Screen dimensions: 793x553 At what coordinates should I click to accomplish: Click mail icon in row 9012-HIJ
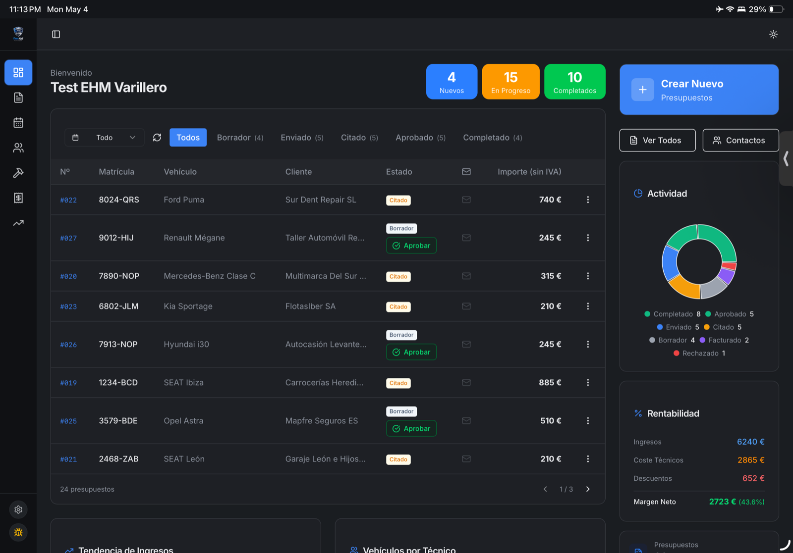[x=466, y=238]
